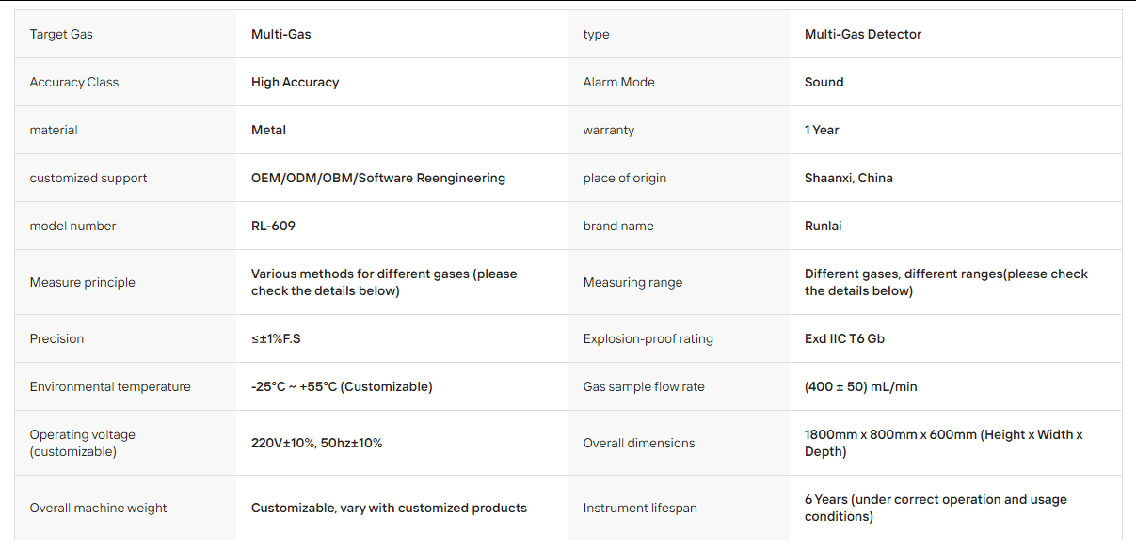The height and width of the screenshot is (548, 1136).
Task: Select the (400 ± 50) mL/min flow rate
Action: pyautogui.click(x=861, y=386)
